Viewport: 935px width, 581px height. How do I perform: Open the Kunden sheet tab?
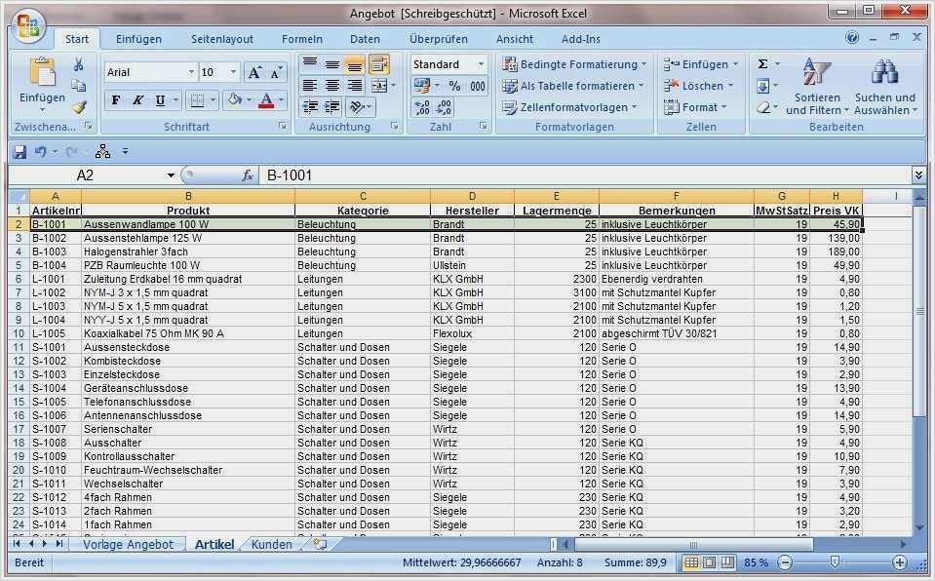pos(270,545)
